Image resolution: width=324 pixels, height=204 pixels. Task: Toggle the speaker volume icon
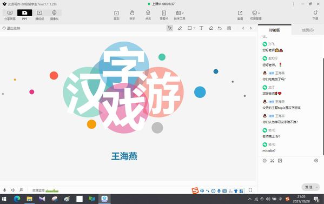pos(12,190)
